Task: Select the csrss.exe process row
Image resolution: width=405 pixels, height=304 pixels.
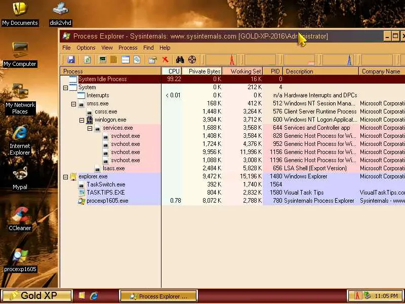Action: [232, 111]
